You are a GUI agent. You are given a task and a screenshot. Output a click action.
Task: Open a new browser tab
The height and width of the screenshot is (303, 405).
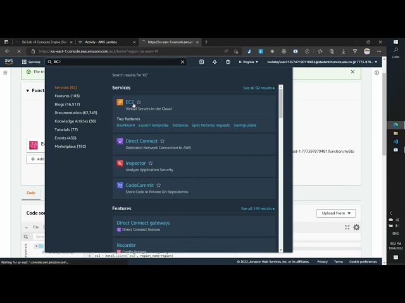pyautogui.click(x=206, y=42)
